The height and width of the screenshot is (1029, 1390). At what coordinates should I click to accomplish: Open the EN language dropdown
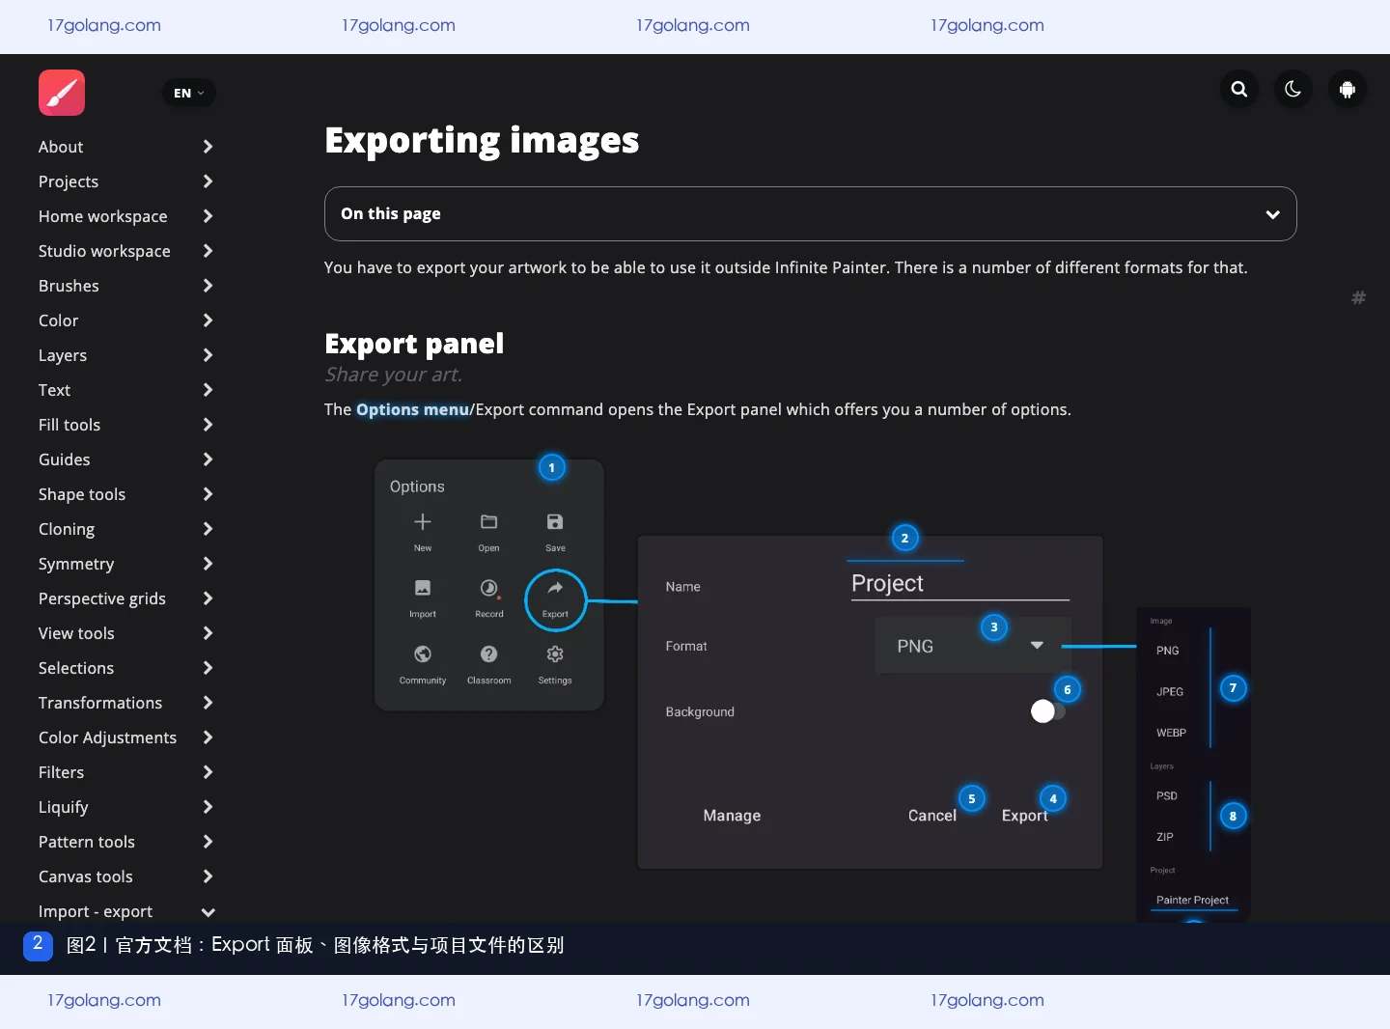tap(188, 93)
